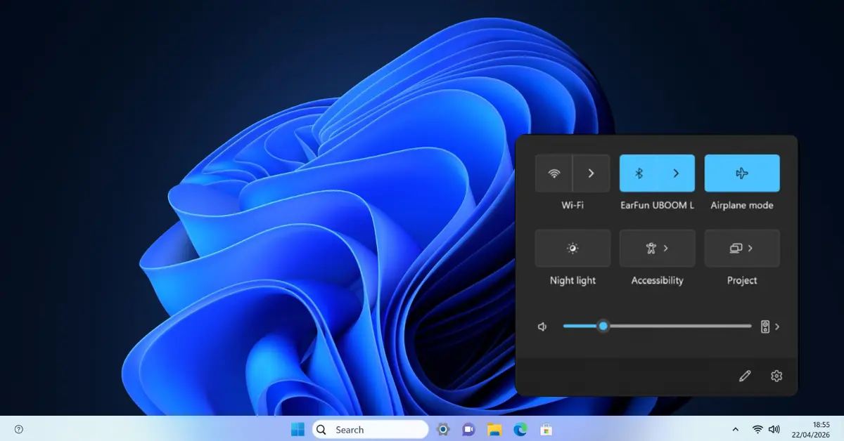Mute audio via the speaker icon
The width and height of the screenshot is (844, 441).
click(542, 326)
